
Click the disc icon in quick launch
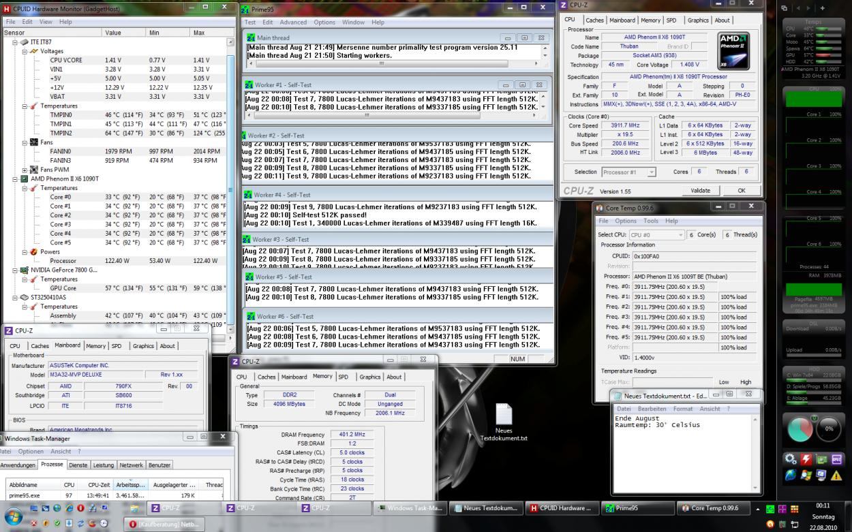tap(104, 523)
